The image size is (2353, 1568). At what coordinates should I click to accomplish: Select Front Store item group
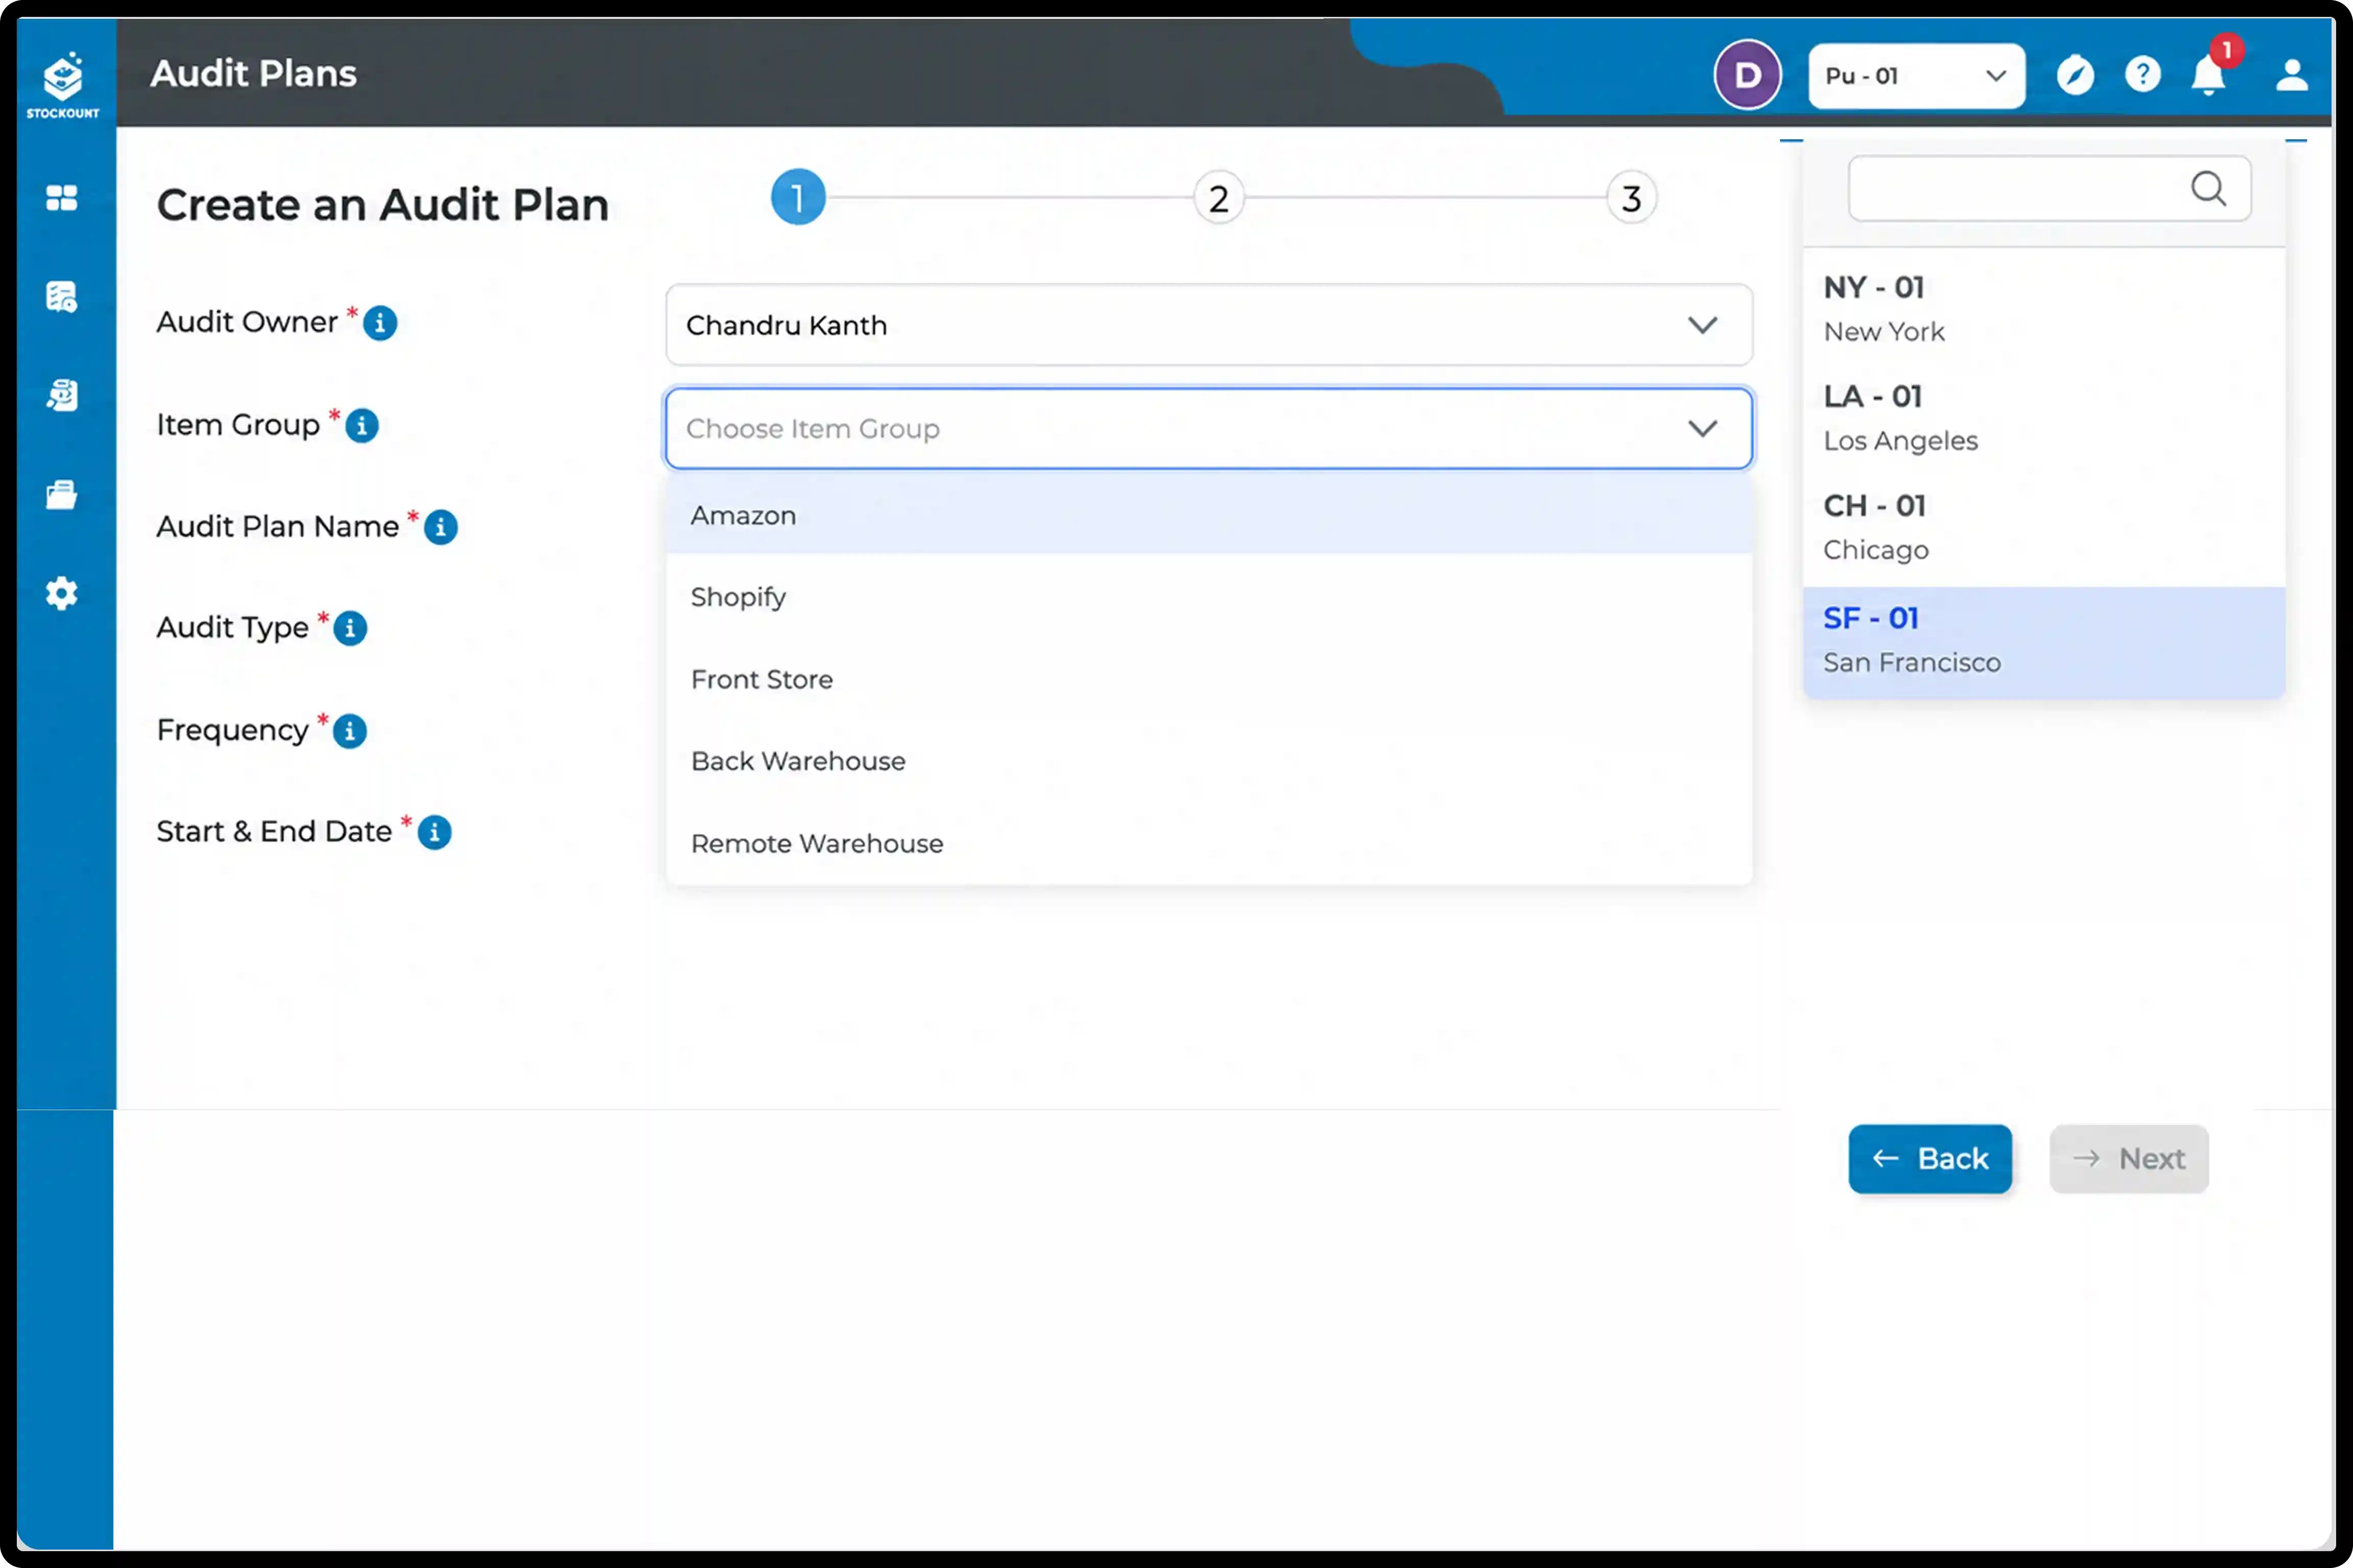coord(1209,679)
